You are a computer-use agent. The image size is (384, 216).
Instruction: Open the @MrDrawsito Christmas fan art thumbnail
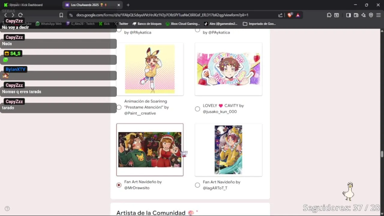150,150
